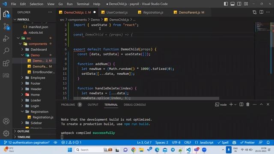274x154 pixels.
Task: Open the File menu
Action: [x=13, y=4]
